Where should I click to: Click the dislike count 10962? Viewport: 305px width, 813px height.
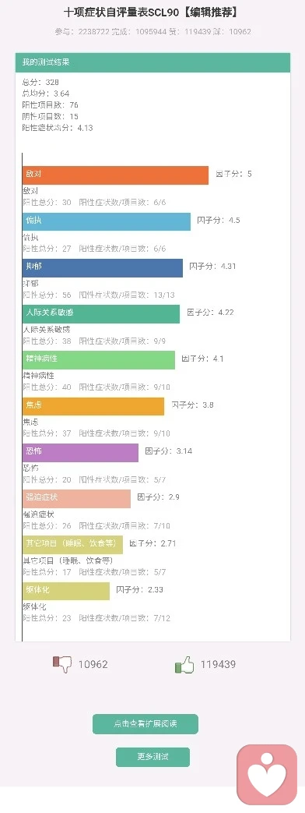coord(93,664)
